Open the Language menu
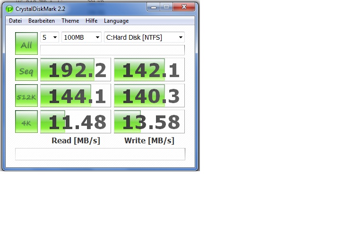 116,21
